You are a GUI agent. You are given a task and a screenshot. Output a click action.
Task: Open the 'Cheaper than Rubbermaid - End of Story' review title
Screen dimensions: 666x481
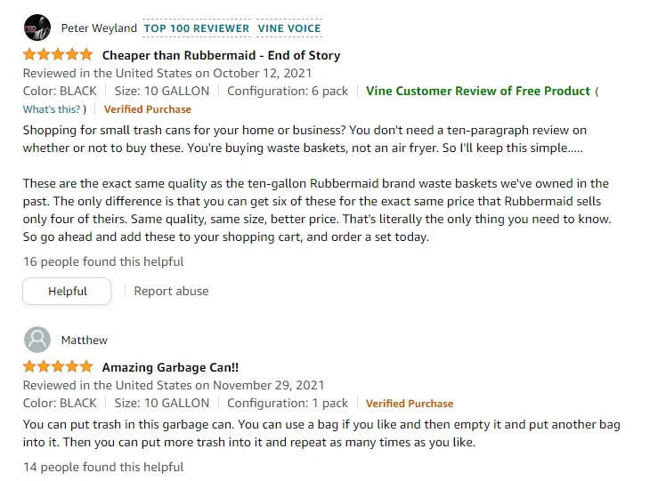coord(221,55)
